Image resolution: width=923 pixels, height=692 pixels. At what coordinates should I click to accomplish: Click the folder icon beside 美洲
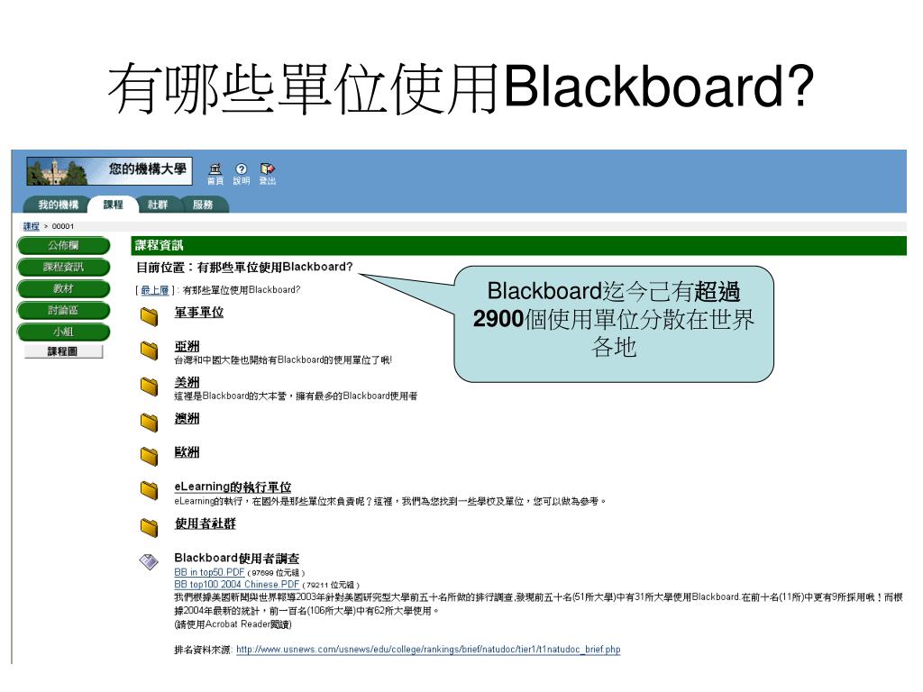pos(150,386)
